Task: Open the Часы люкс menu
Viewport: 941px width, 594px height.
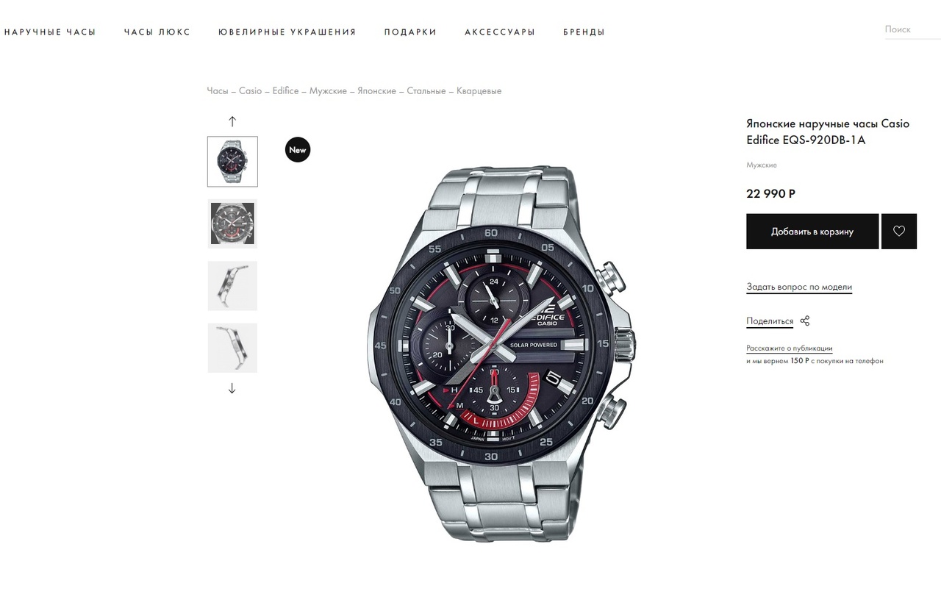Action: (x=157, y=32)
